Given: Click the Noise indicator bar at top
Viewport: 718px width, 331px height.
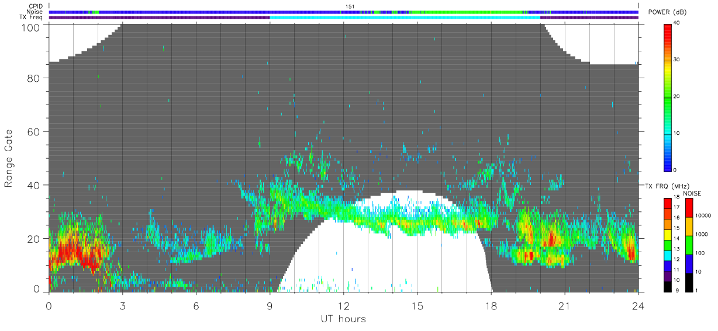Looking at the screenshot, I should coord(343,12).
